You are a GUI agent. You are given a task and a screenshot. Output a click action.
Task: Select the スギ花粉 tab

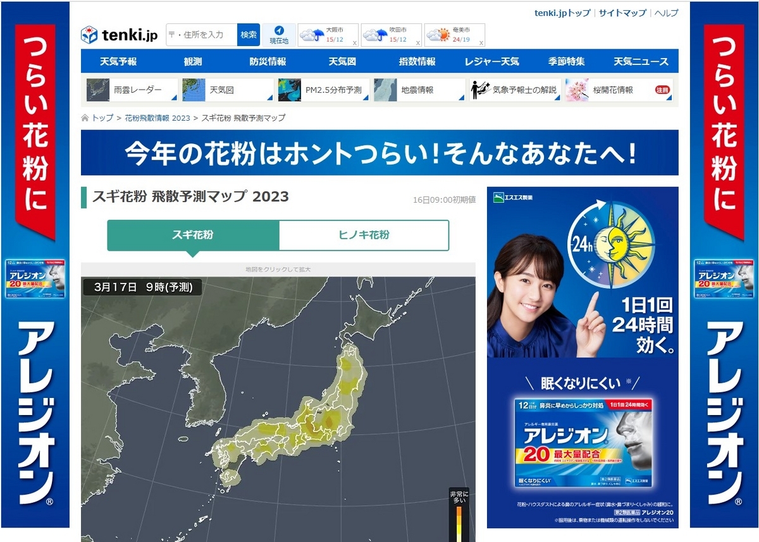(193, 235)
